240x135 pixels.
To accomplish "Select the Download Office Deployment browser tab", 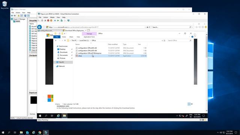I will click(x=74, y=30).
